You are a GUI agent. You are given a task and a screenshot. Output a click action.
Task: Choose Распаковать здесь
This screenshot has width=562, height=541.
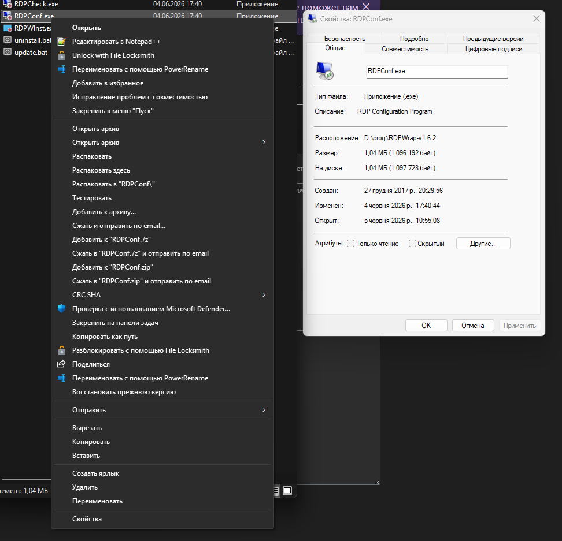pos(162,170)
